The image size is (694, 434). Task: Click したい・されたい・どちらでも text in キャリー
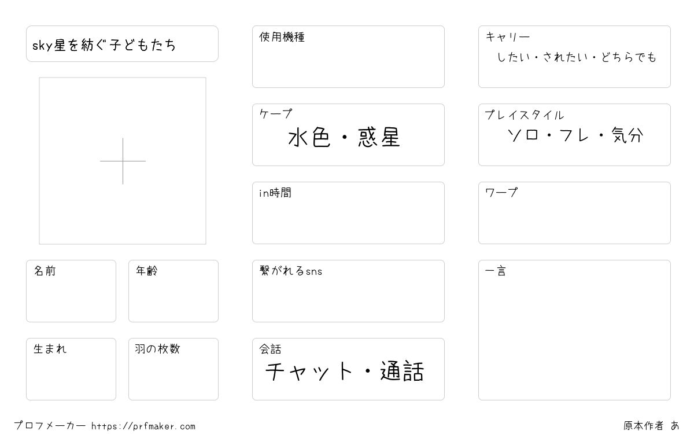pos(577,57)
